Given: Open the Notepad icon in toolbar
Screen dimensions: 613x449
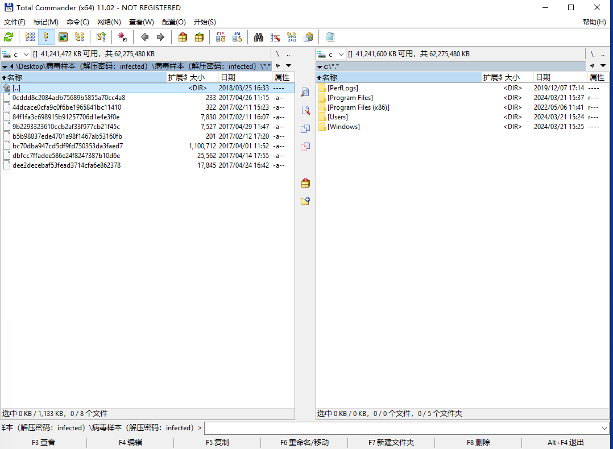Looking at the screenshot, I should (330, 37).
